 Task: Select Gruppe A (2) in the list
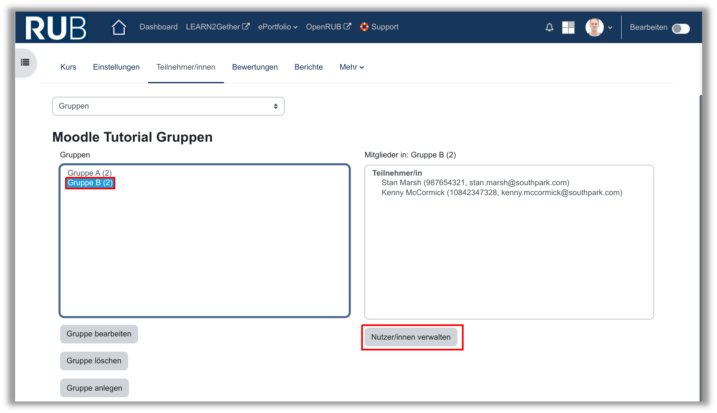pos(90,173)
